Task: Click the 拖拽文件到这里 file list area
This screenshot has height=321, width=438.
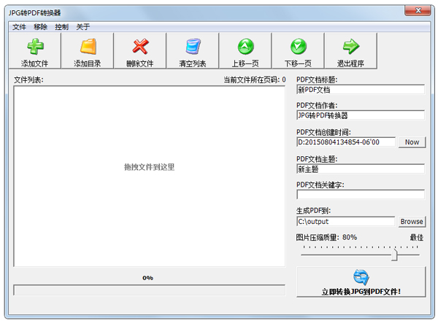Action: click(150, 176)
